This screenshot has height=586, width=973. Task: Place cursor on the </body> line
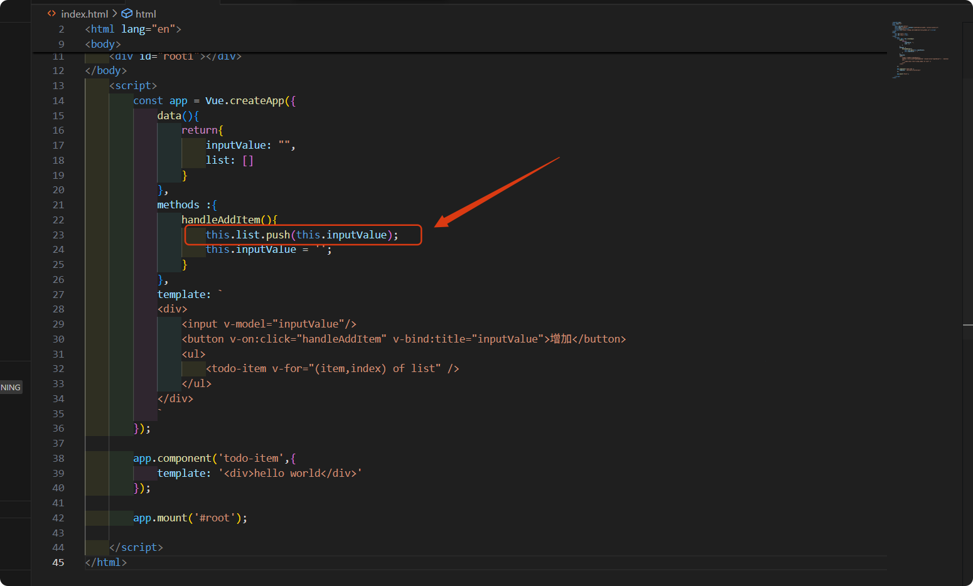click(x=105, y=70)
